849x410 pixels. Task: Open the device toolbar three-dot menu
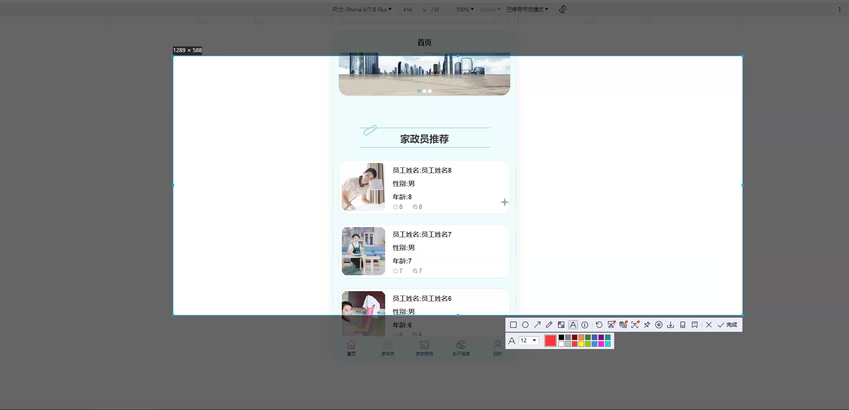(840, 9)
